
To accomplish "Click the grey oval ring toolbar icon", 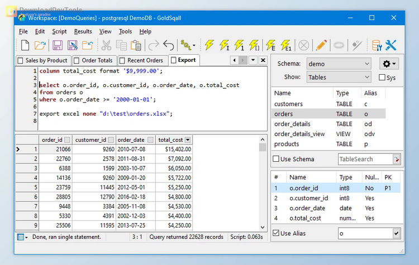I will coord(339,45).
